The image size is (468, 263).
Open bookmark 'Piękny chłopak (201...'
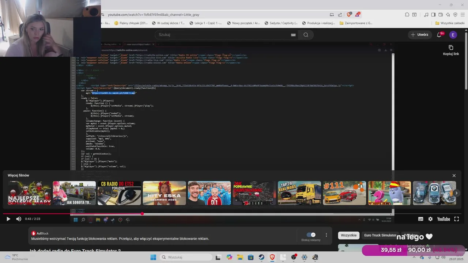(x=131, y=23)
